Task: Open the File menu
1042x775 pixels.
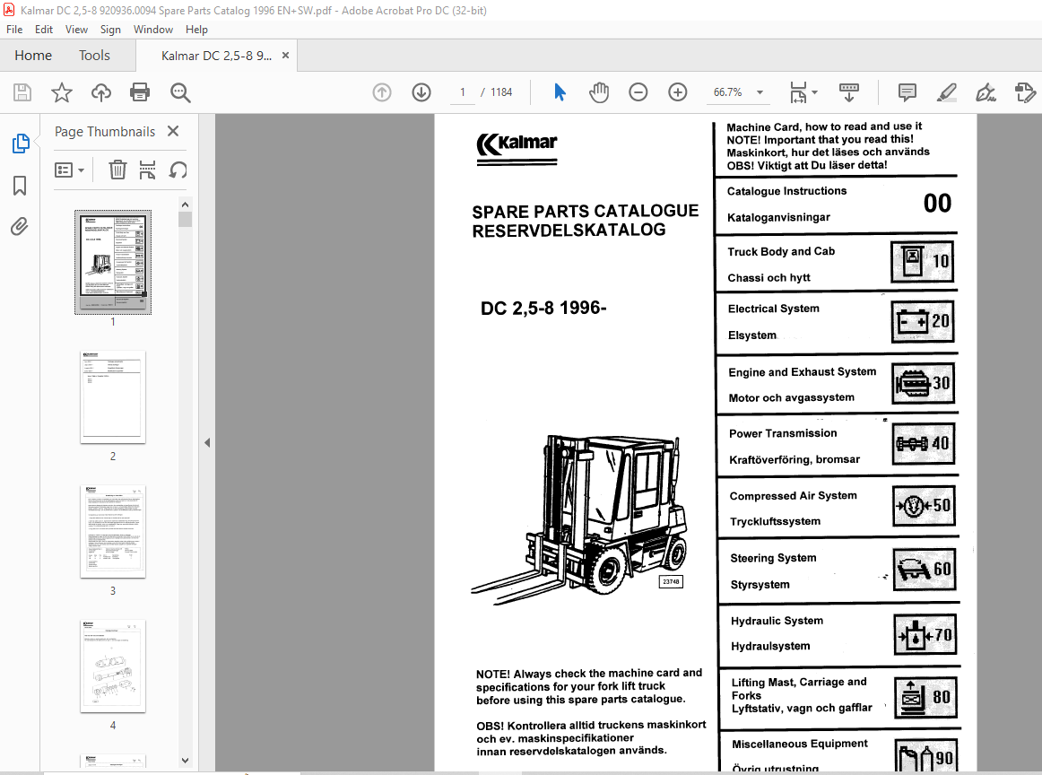Action: (x=14, y=30)
